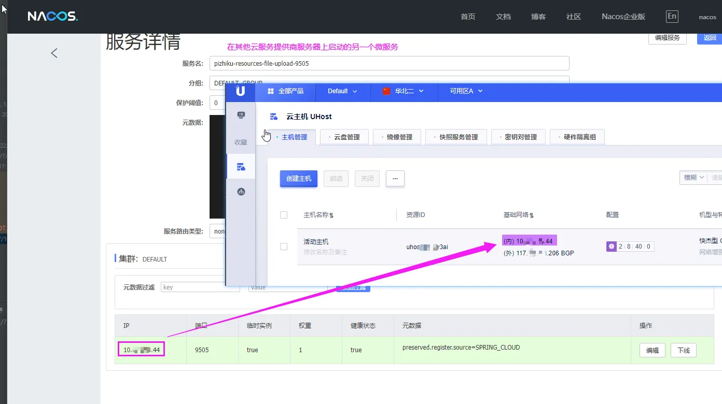Click the 修改名称及备注 link
The height and width of the screenshot is (404, 722).
point(325,252)
